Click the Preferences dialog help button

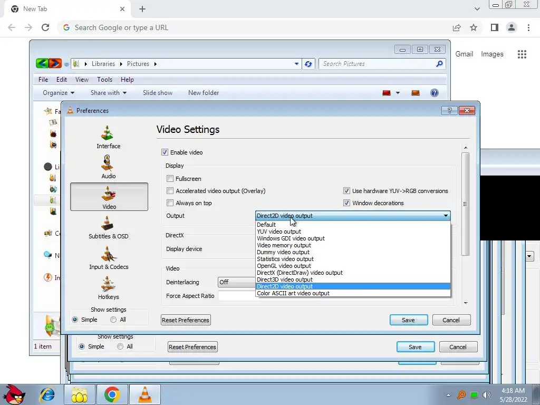(x=449, y=111)
